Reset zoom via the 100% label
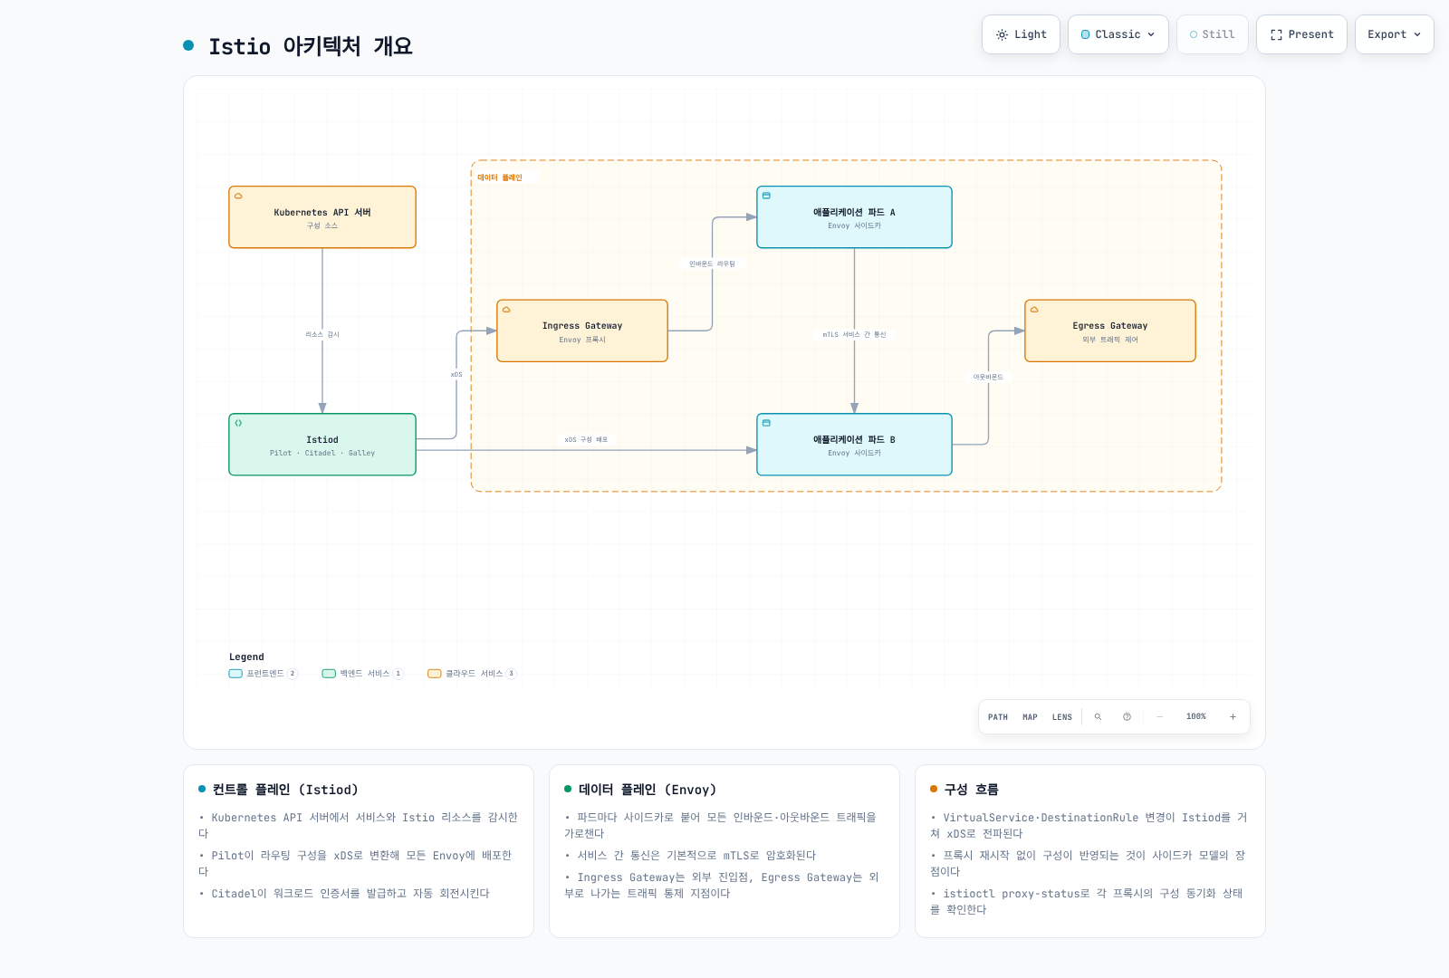Viewport: 1449px width, 978px height. pyautogui.click(x=1196, y=717)
